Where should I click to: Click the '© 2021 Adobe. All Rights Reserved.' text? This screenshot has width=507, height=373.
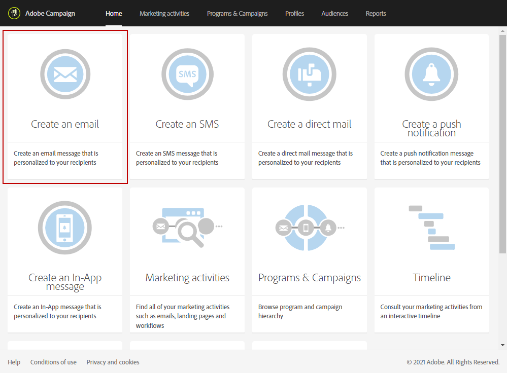[453, 362]
